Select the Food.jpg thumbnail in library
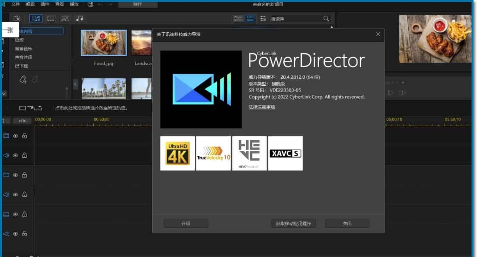 pyautogui.click(x=103, y=43)
